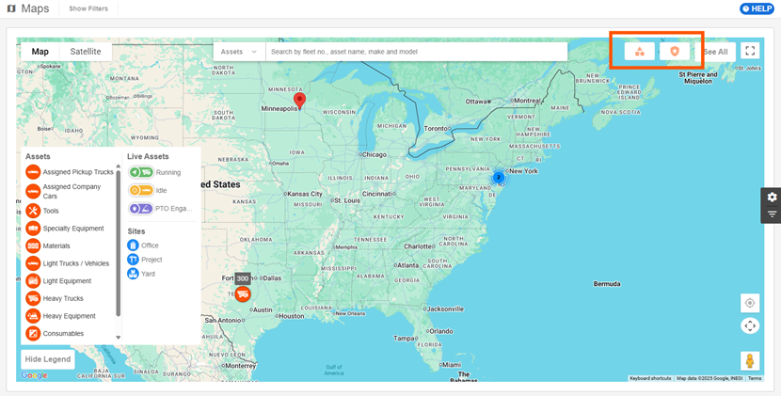Click the PTO Engaged live asset icon

[x=141, y=208]
